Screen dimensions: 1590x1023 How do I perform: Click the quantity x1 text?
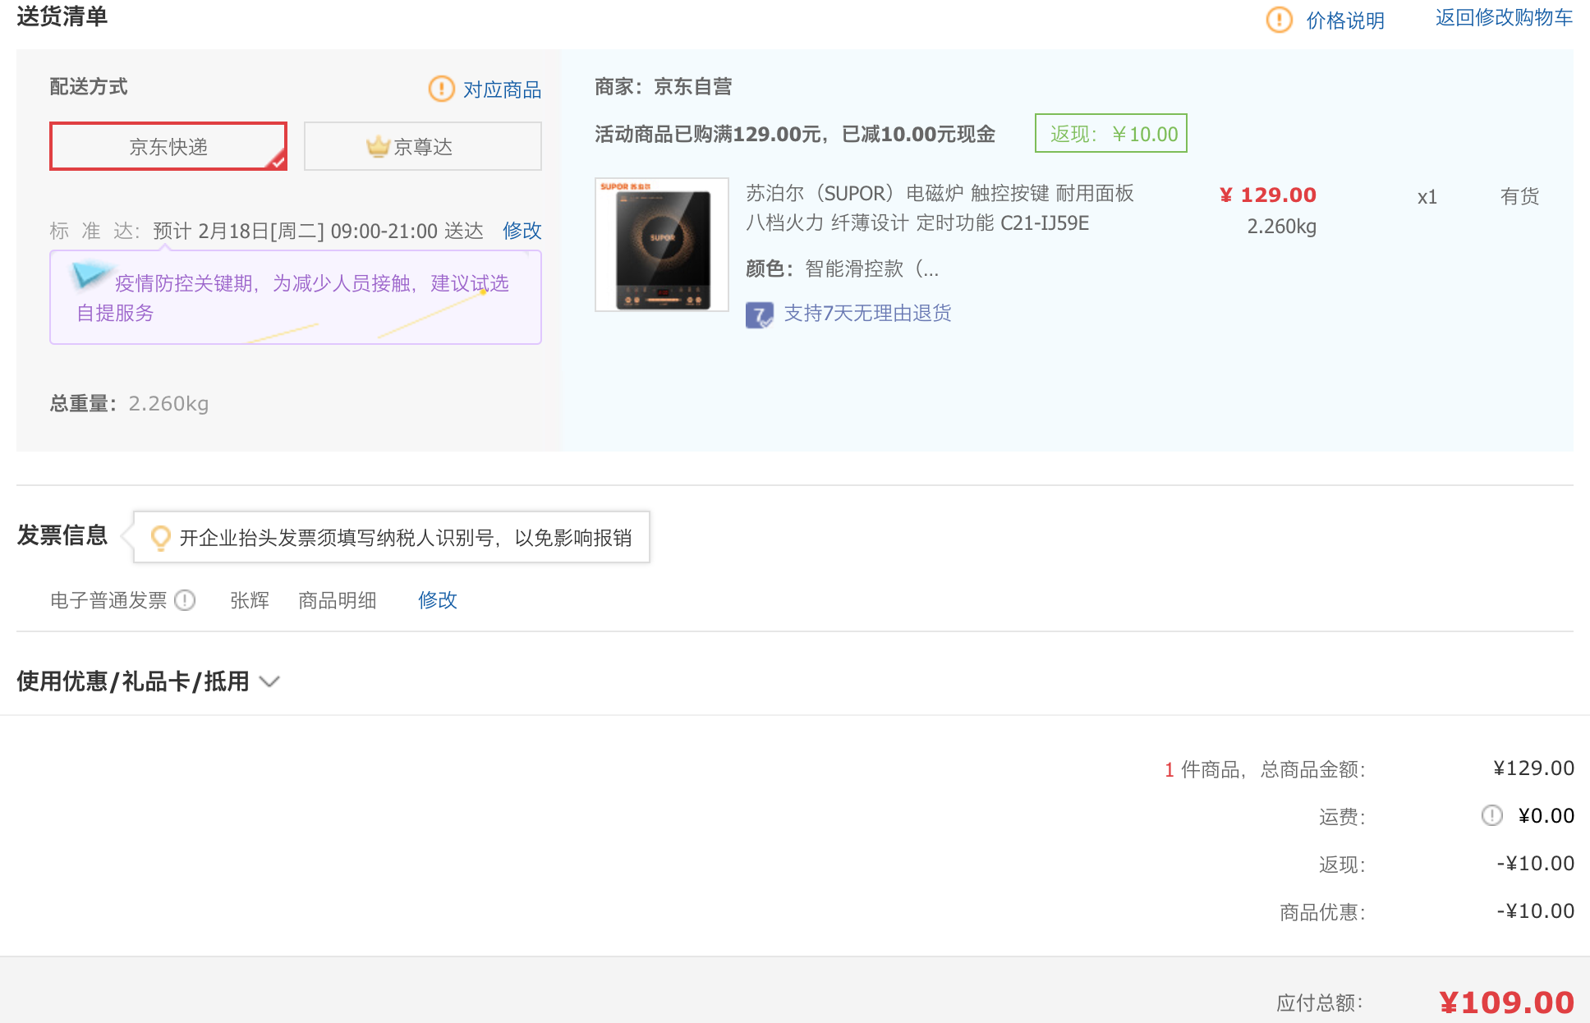point(1427,197)
